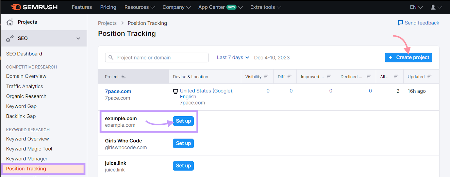Sort by Diff column icon
Viewport: 450px width, 177px height.
click(289, 76)
